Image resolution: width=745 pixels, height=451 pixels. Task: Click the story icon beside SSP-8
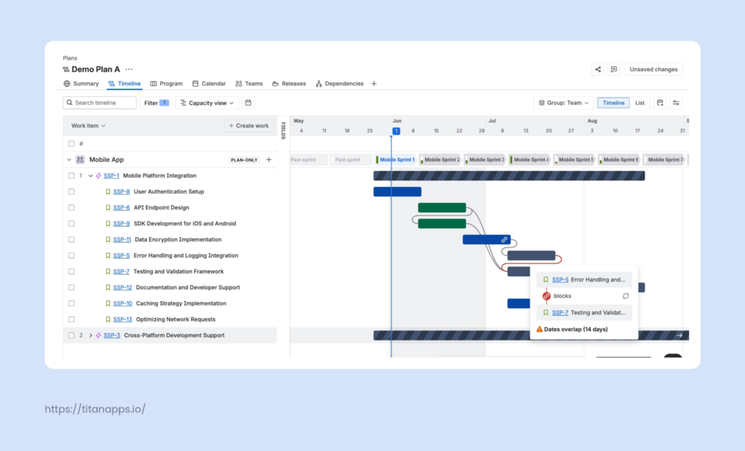click(x=108, y=191)
